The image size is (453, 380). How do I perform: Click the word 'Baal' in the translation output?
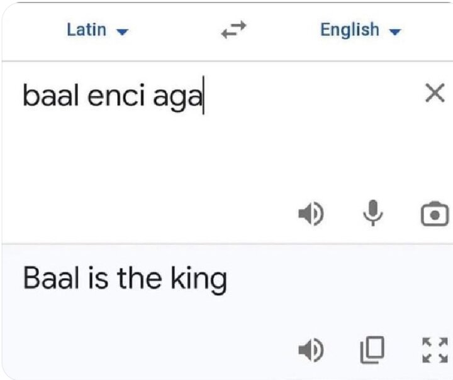50,278
